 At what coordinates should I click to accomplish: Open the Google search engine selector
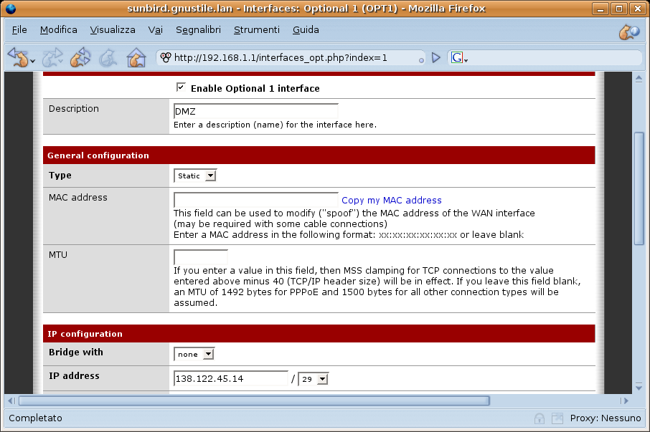pyautogui.click(x=459, y=58)
